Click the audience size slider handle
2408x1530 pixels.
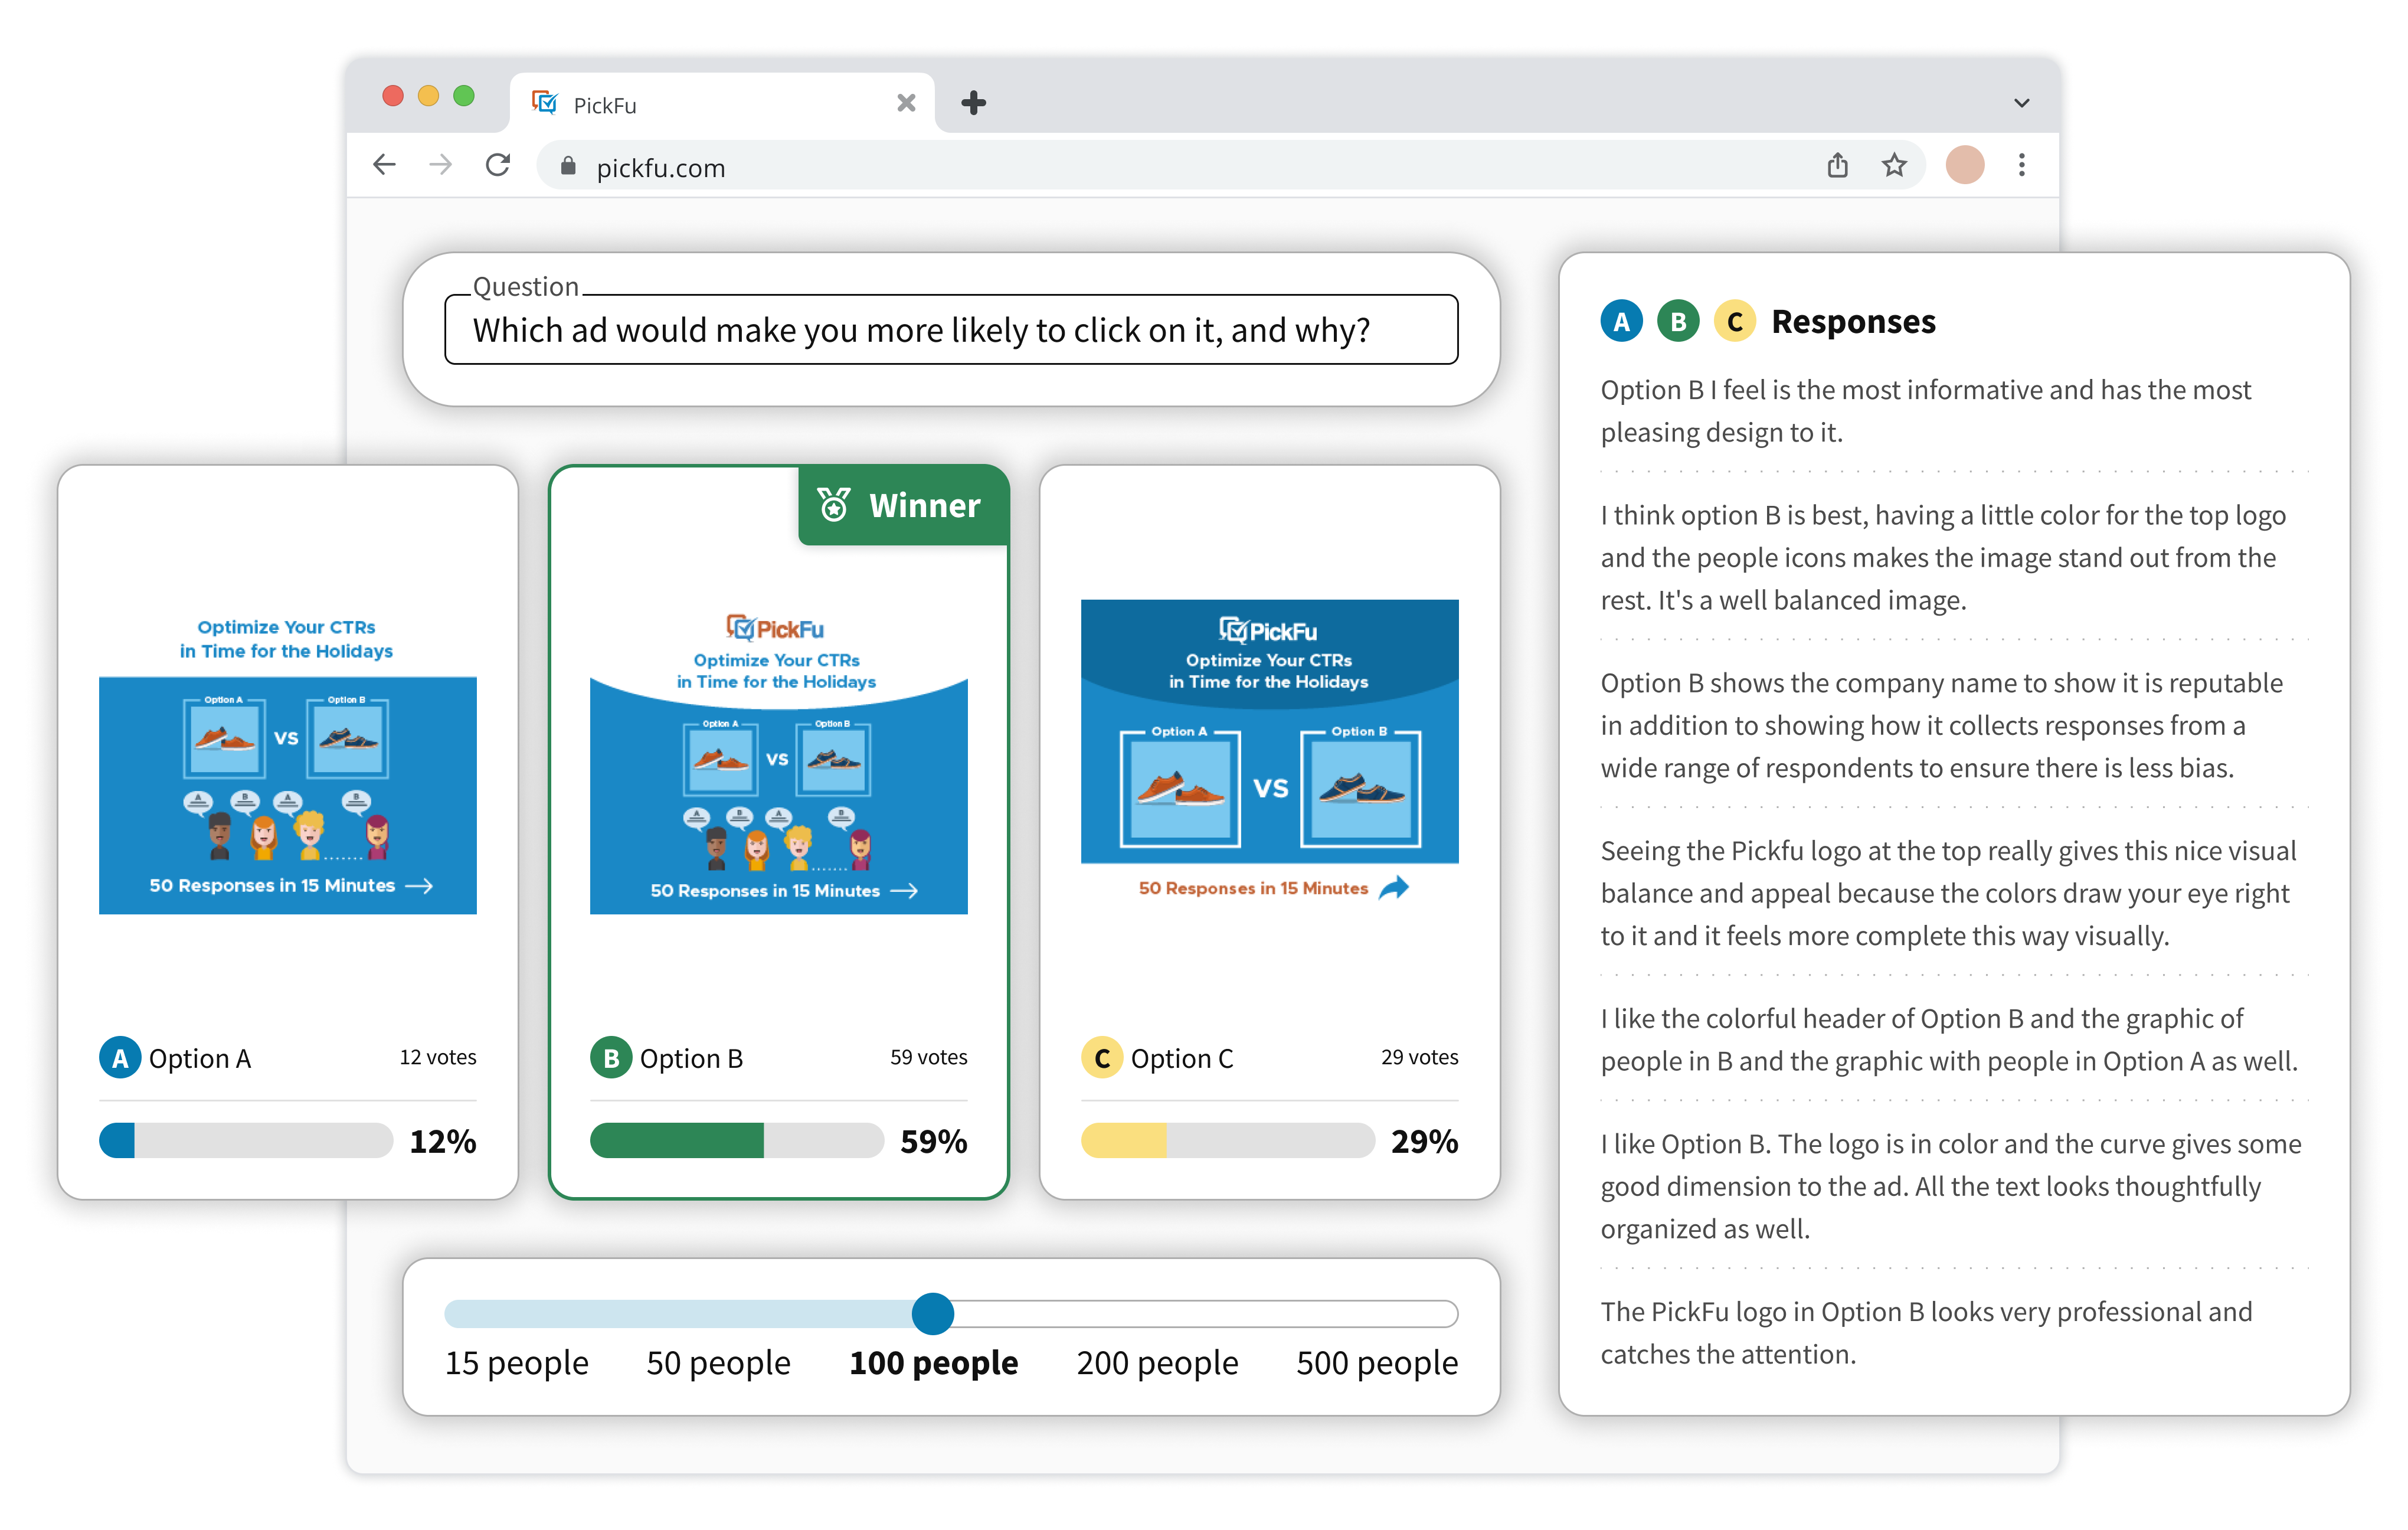tap(932, 1313)
